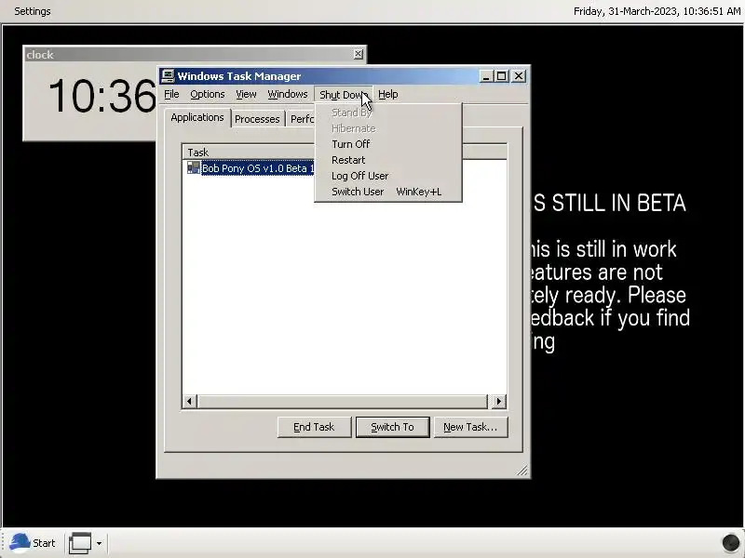The height and width of the screenshot is (558, 745).
Task: Select Switch User menu entry
Action: coord(388,192)
